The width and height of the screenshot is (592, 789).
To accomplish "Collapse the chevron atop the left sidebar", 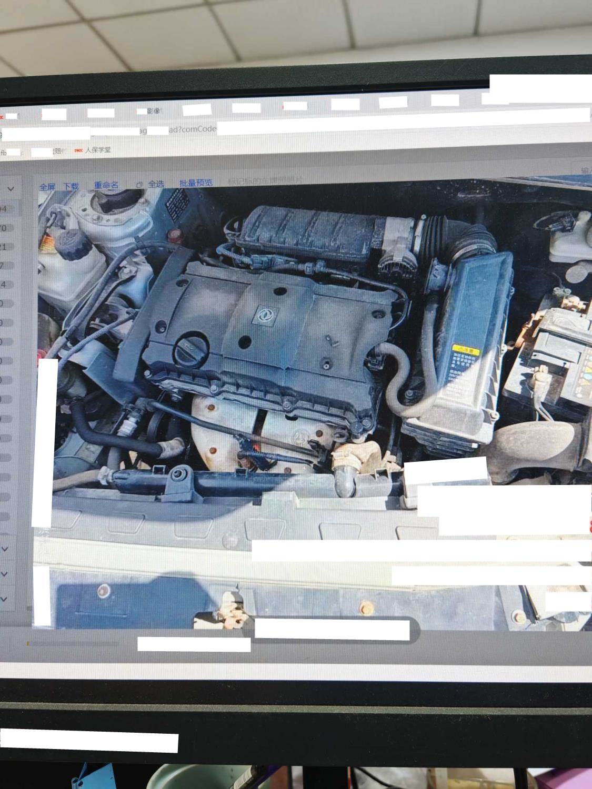I will point(10,188).
